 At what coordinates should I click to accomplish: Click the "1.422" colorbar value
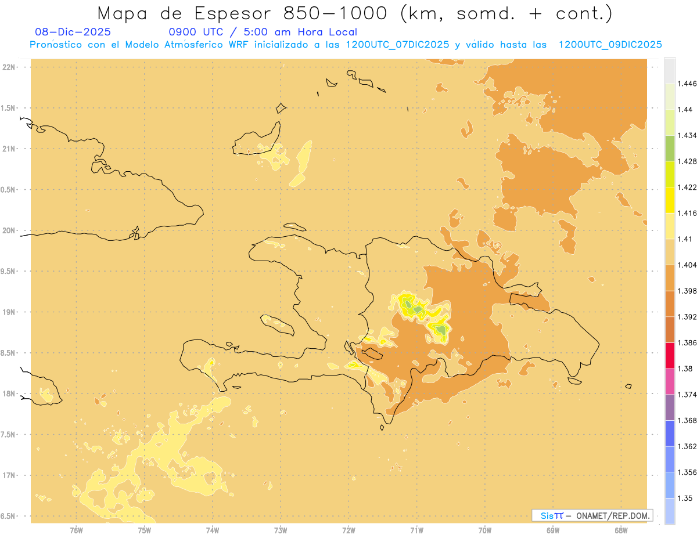[x=687, y=187]
